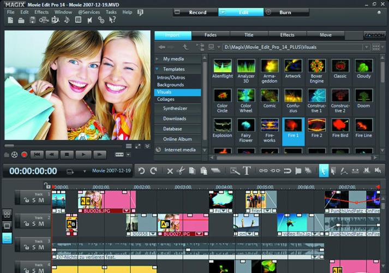Switch to the Fades tab
The width and height of the screenshot is (389, 273).
coord(210,35)
